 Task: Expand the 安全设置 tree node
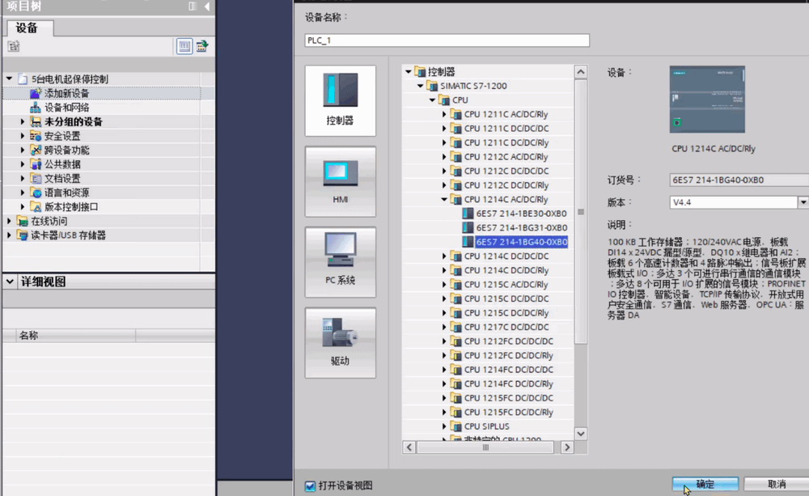[x=23, y=136]
